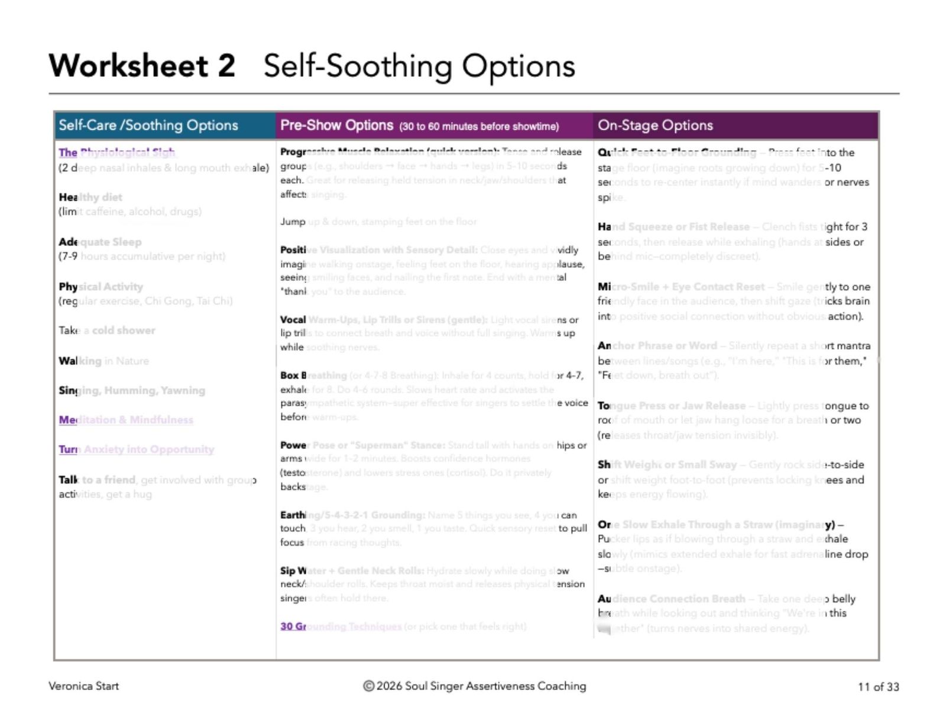Click the Anchor Phrase or Word entry

click(x=657, y=346)
